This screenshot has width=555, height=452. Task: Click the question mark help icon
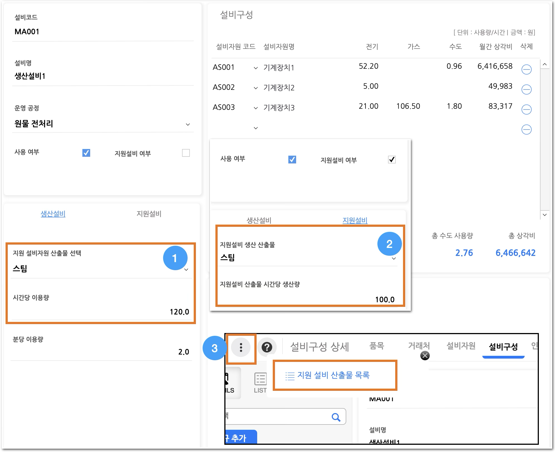tap(267, 347)
